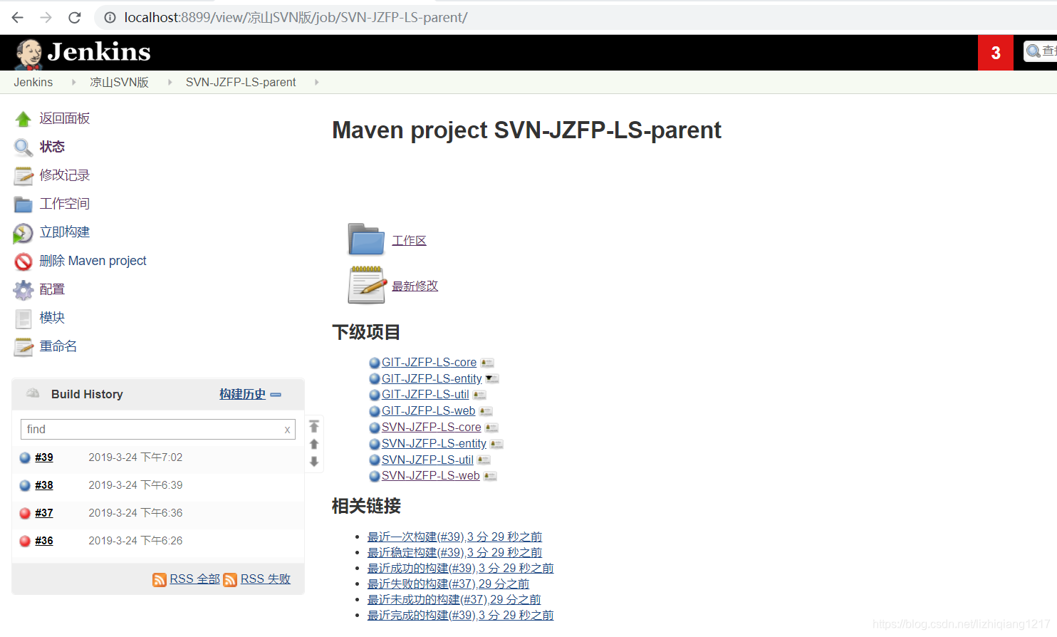Image resolution: width=1057 pixels, height=637 pixels.
Task: Click the browser address bar URL
Action: click(x=296, y=17)
